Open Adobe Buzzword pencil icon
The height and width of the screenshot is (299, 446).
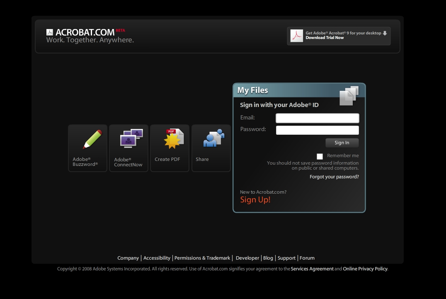(92, 139)
